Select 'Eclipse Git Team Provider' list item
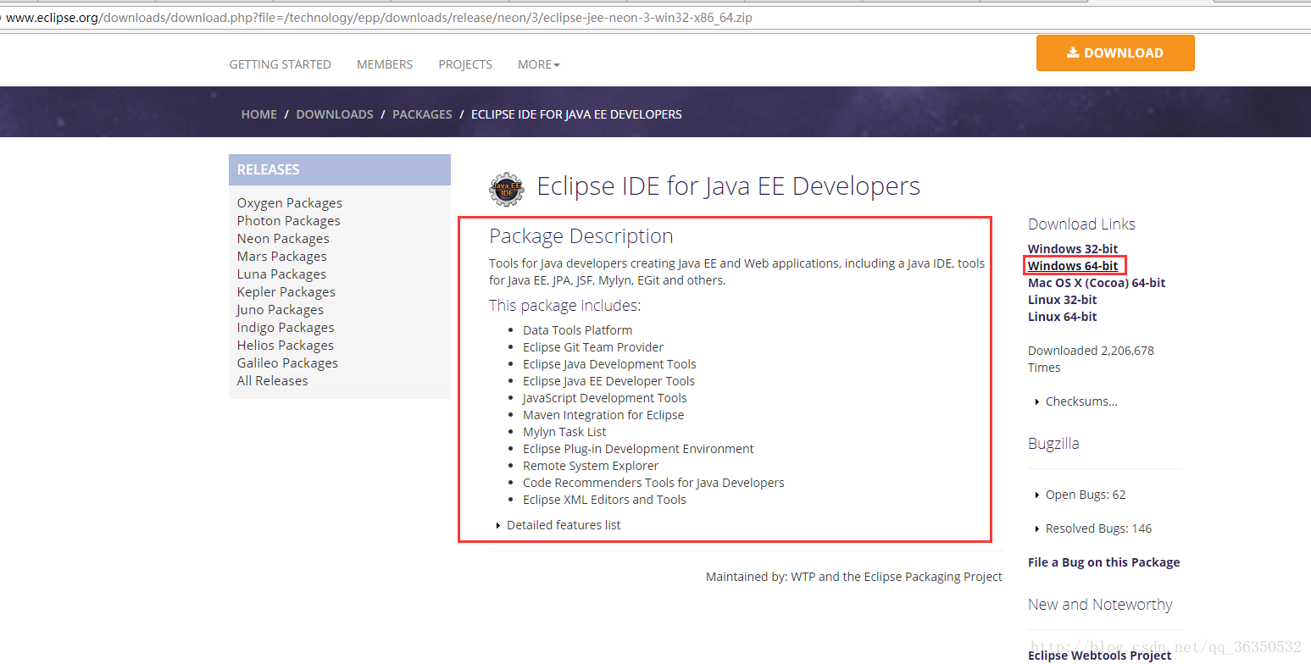 (x=593, y=347)
